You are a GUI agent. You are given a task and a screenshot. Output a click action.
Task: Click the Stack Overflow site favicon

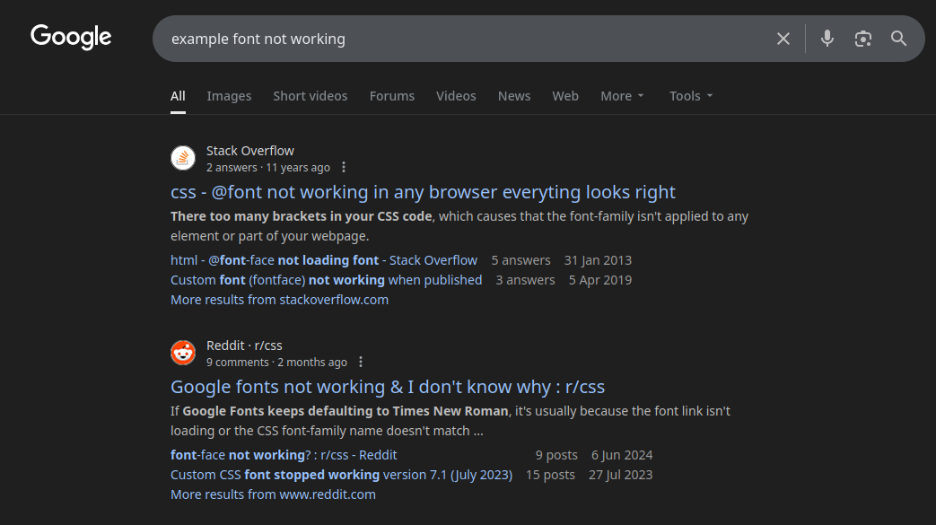point(183,159)
